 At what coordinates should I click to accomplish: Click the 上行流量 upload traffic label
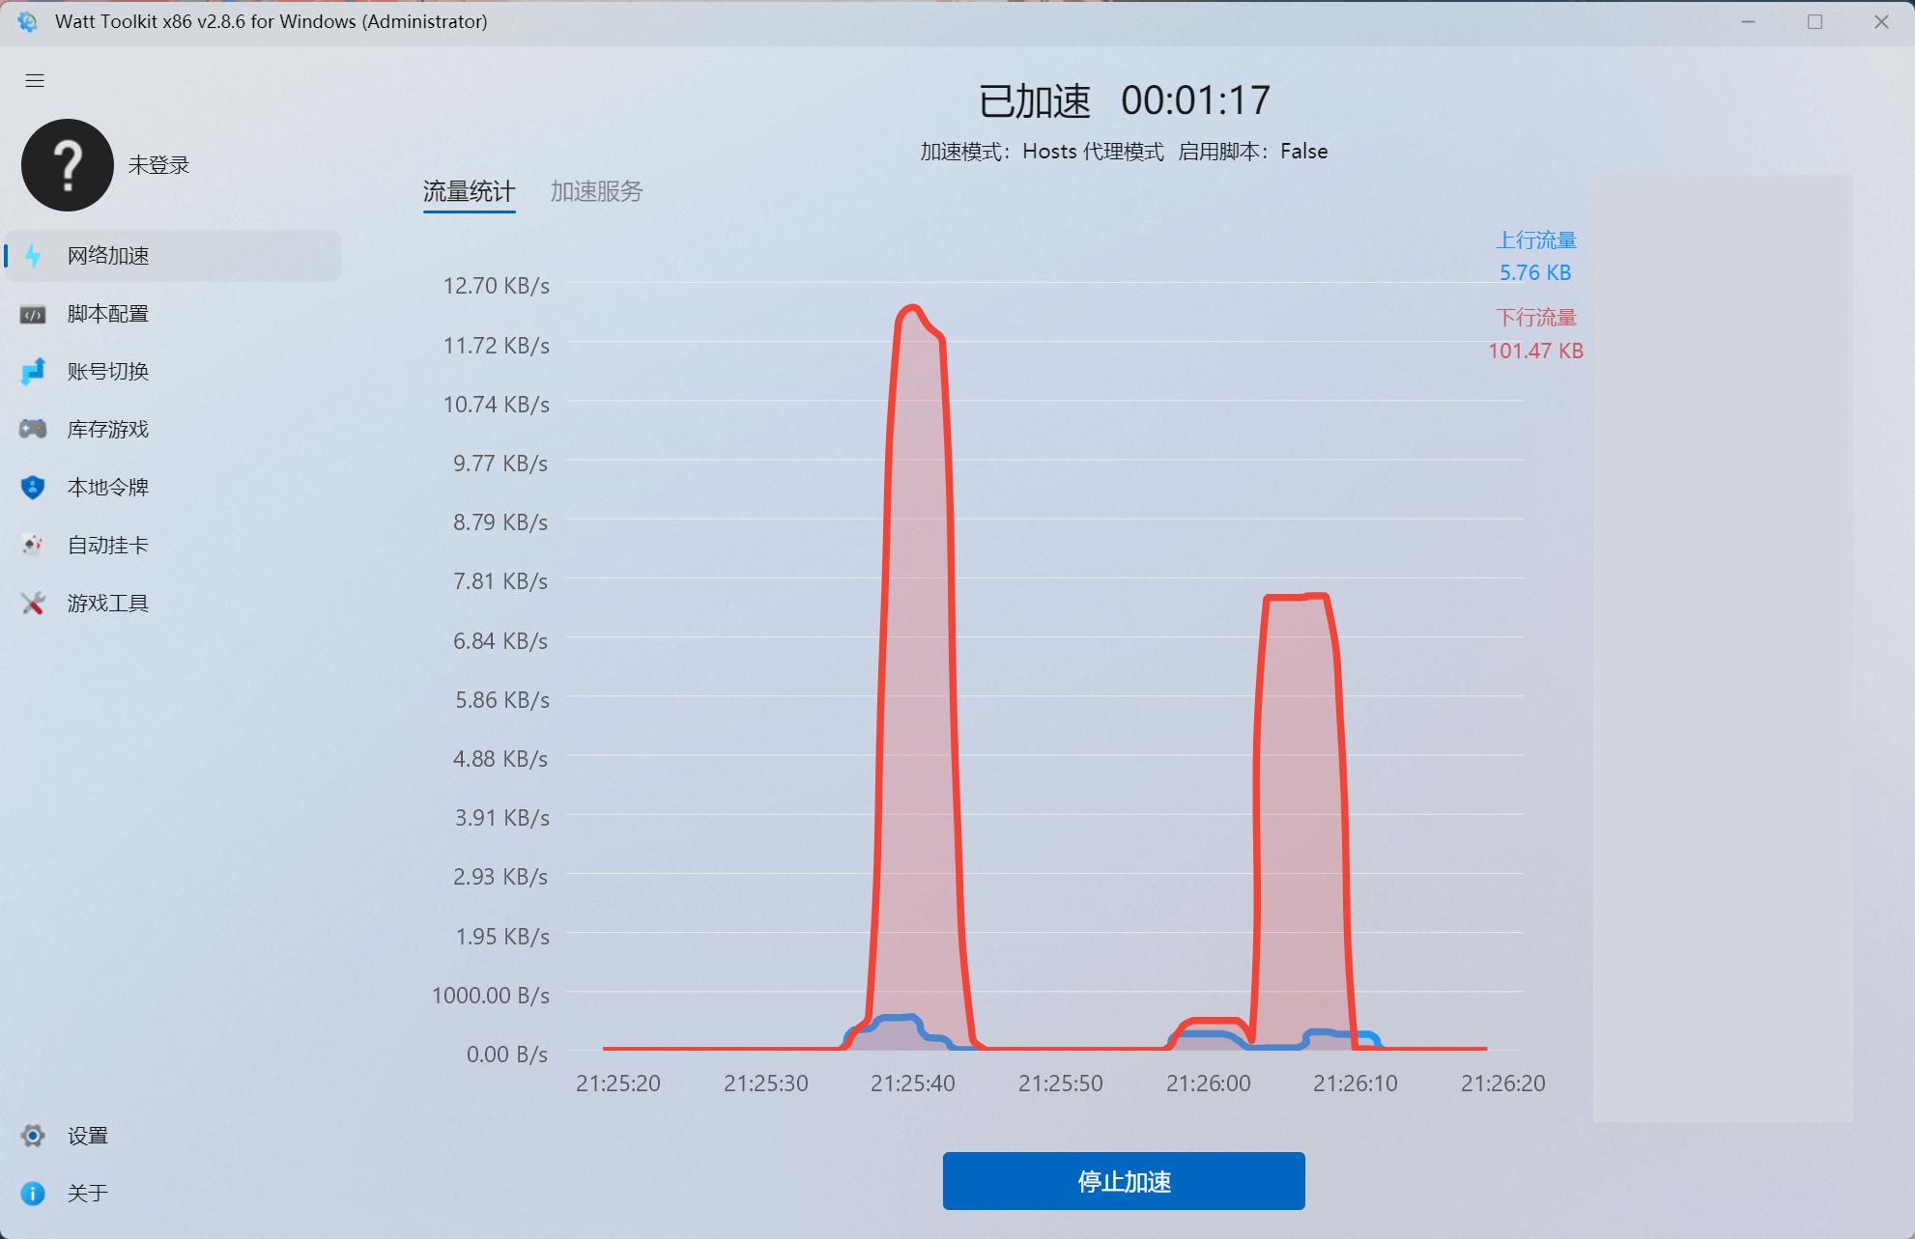[1539, 241]
